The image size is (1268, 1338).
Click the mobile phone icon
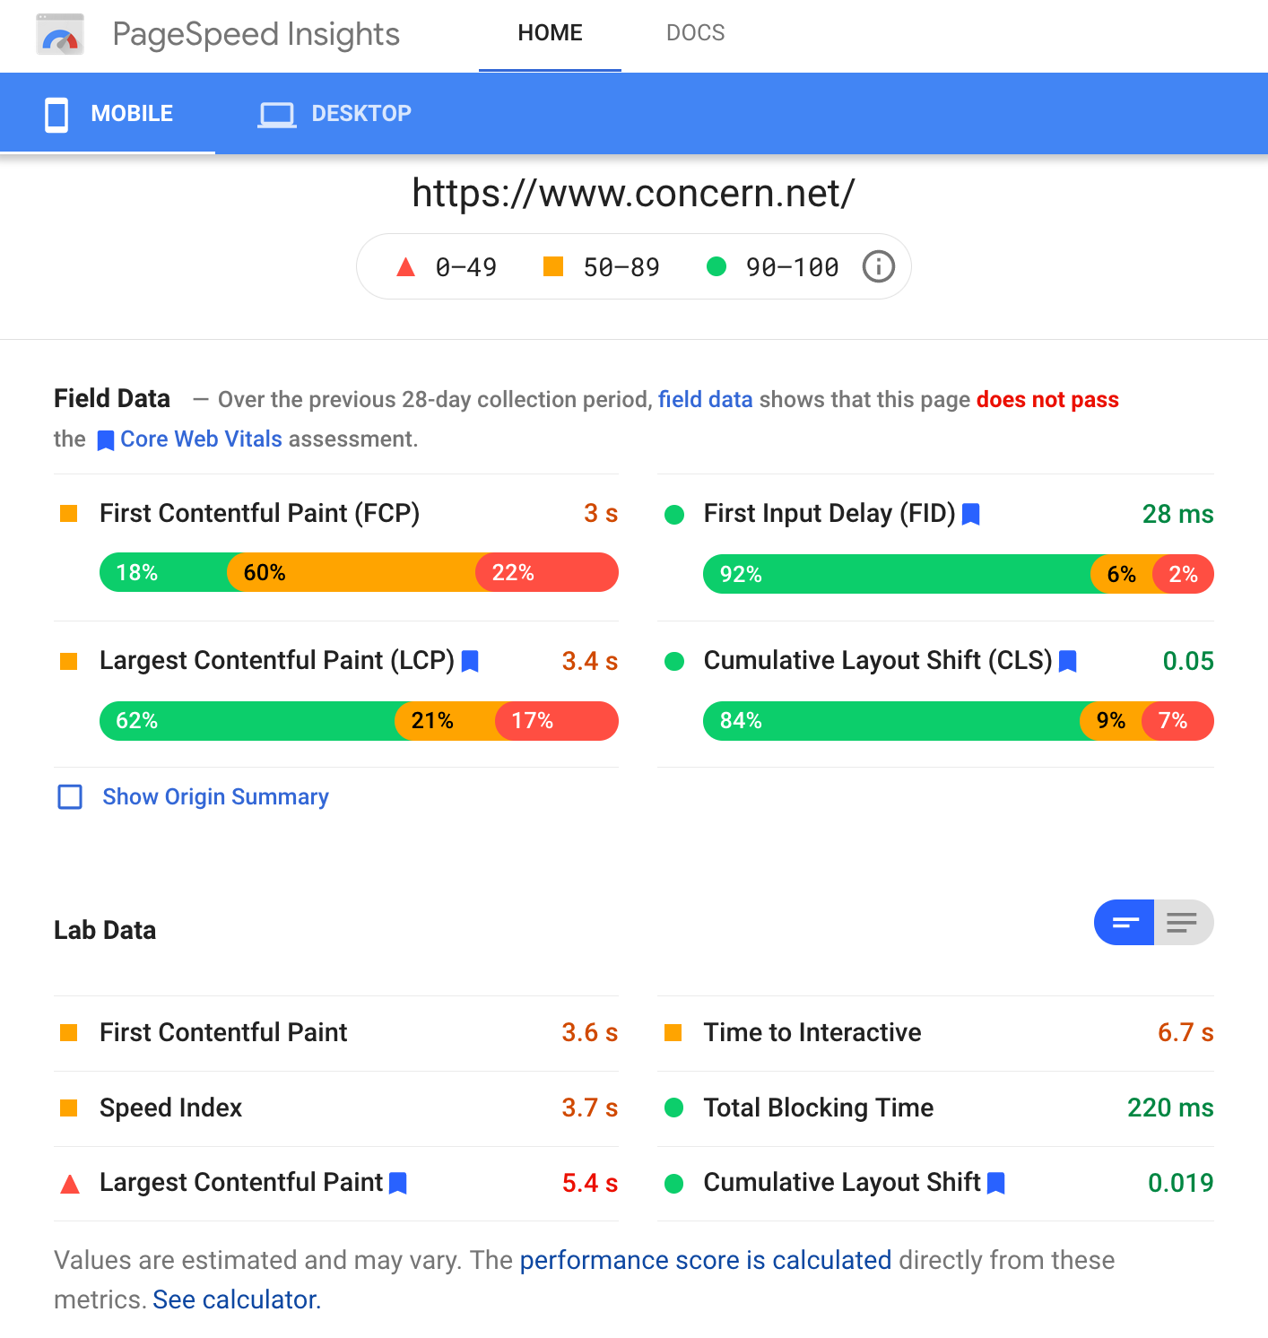click(56, 114)
